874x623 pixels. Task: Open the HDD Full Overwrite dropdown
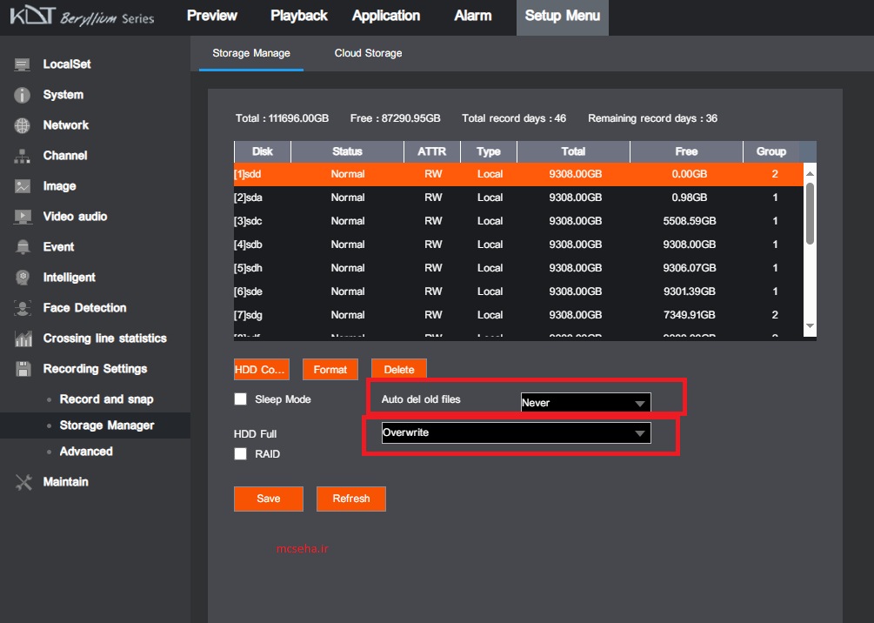(x=517, y=432)
